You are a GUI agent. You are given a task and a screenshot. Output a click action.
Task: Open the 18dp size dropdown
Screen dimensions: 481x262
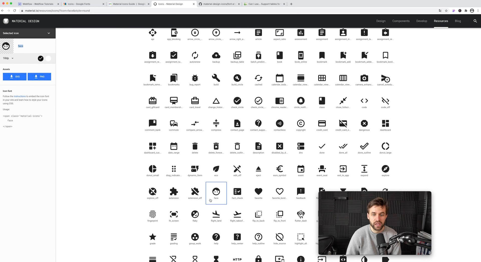tap(8, 58)
